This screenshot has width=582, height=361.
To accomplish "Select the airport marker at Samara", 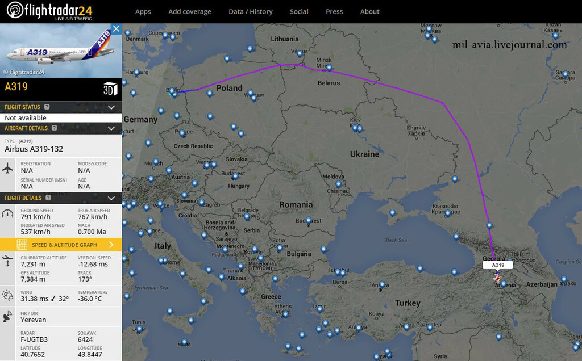I will click(x=566, y=74).
